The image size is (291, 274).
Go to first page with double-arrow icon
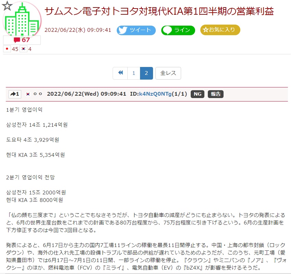[120, 73]
